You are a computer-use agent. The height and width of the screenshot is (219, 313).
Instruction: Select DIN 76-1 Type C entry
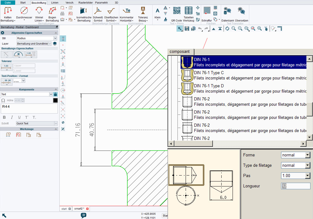(209, 73)
